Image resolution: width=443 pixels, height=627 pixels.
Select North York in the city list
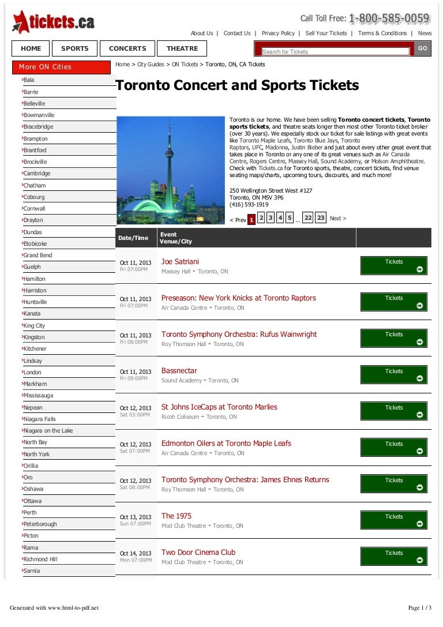(36, 455)
